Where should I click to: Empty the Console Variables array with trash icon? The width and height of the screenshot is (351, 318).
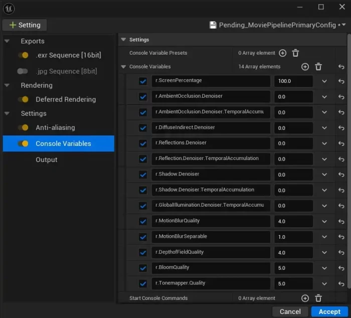tap(318, 67)
